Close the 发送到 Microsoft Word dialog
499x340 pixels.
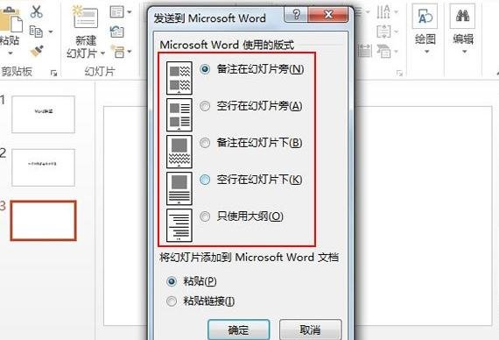(328, 14)
